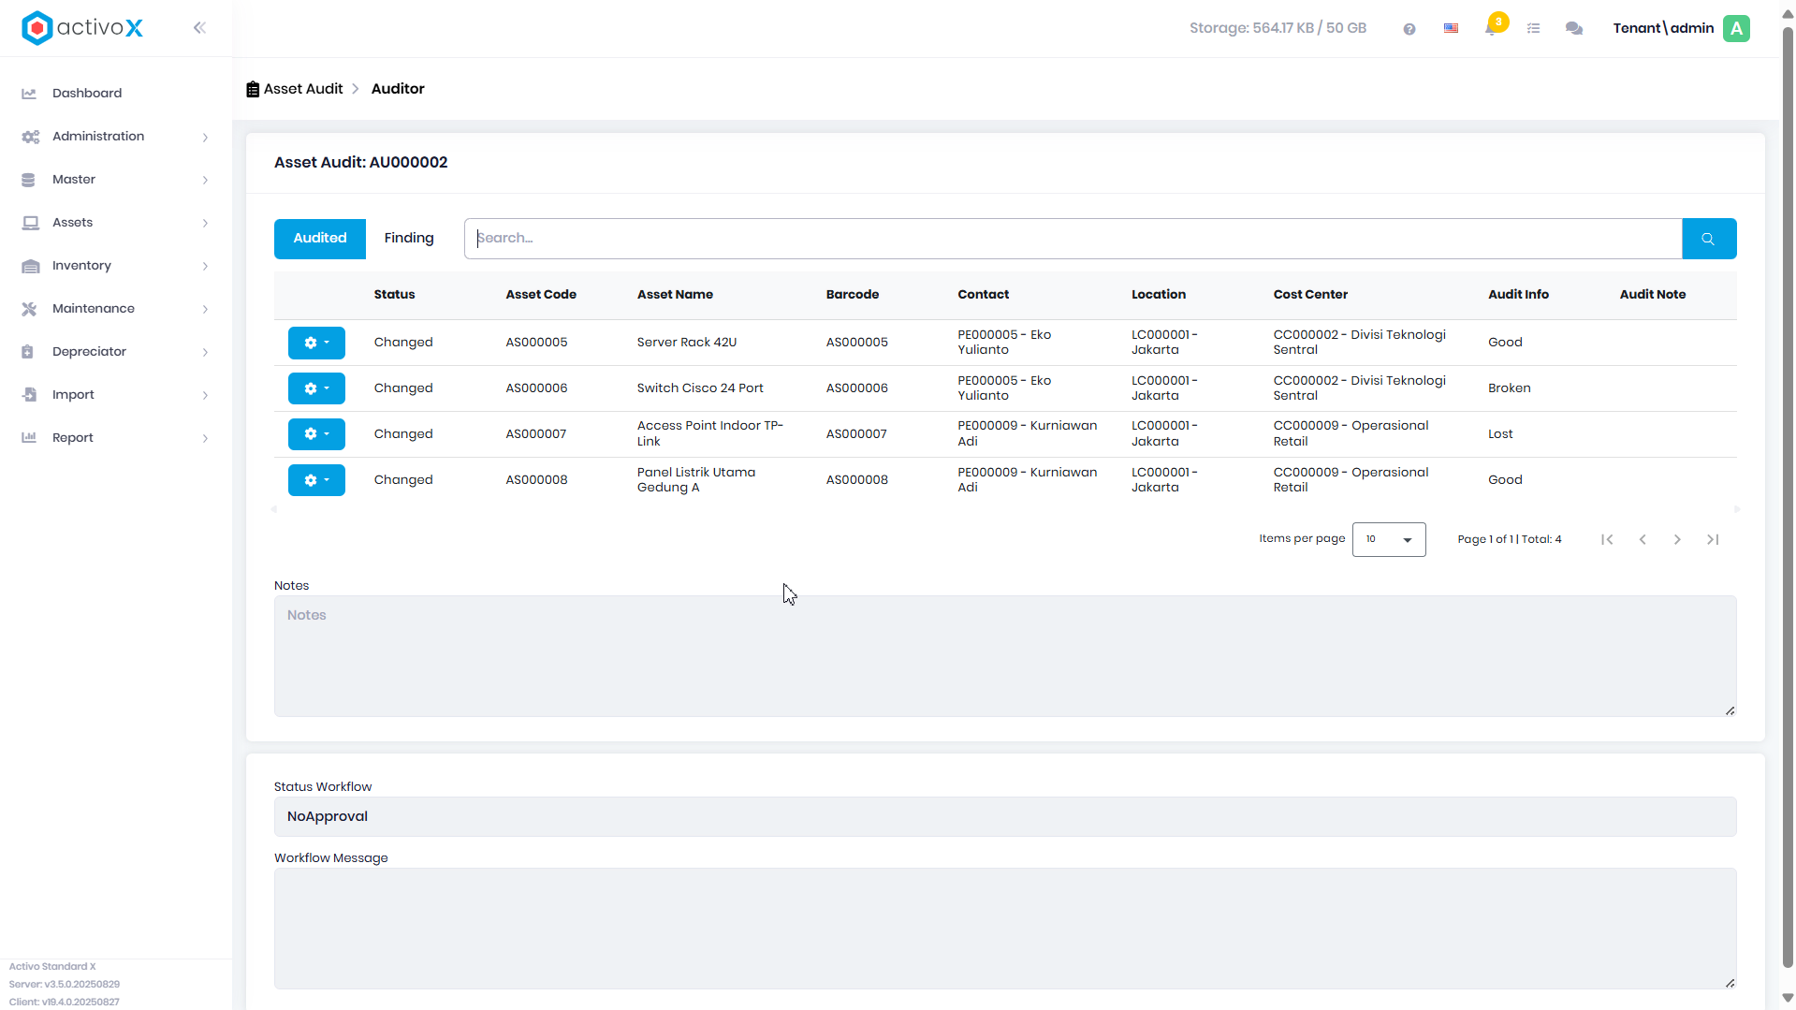Switch to the Audited tab
The height and width of the screenshot is (1010, 1796).
tap(320, 239)
